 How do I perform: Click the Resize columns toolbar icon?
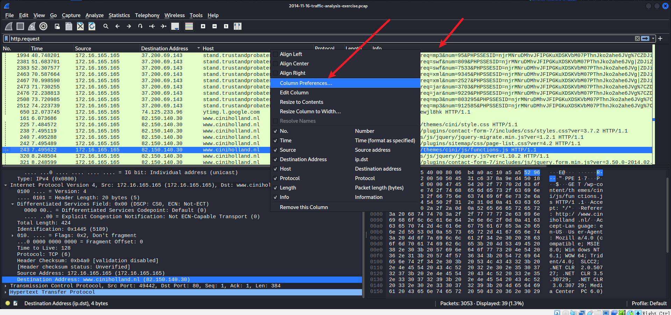pyautogui.click(x=238, y=26)
